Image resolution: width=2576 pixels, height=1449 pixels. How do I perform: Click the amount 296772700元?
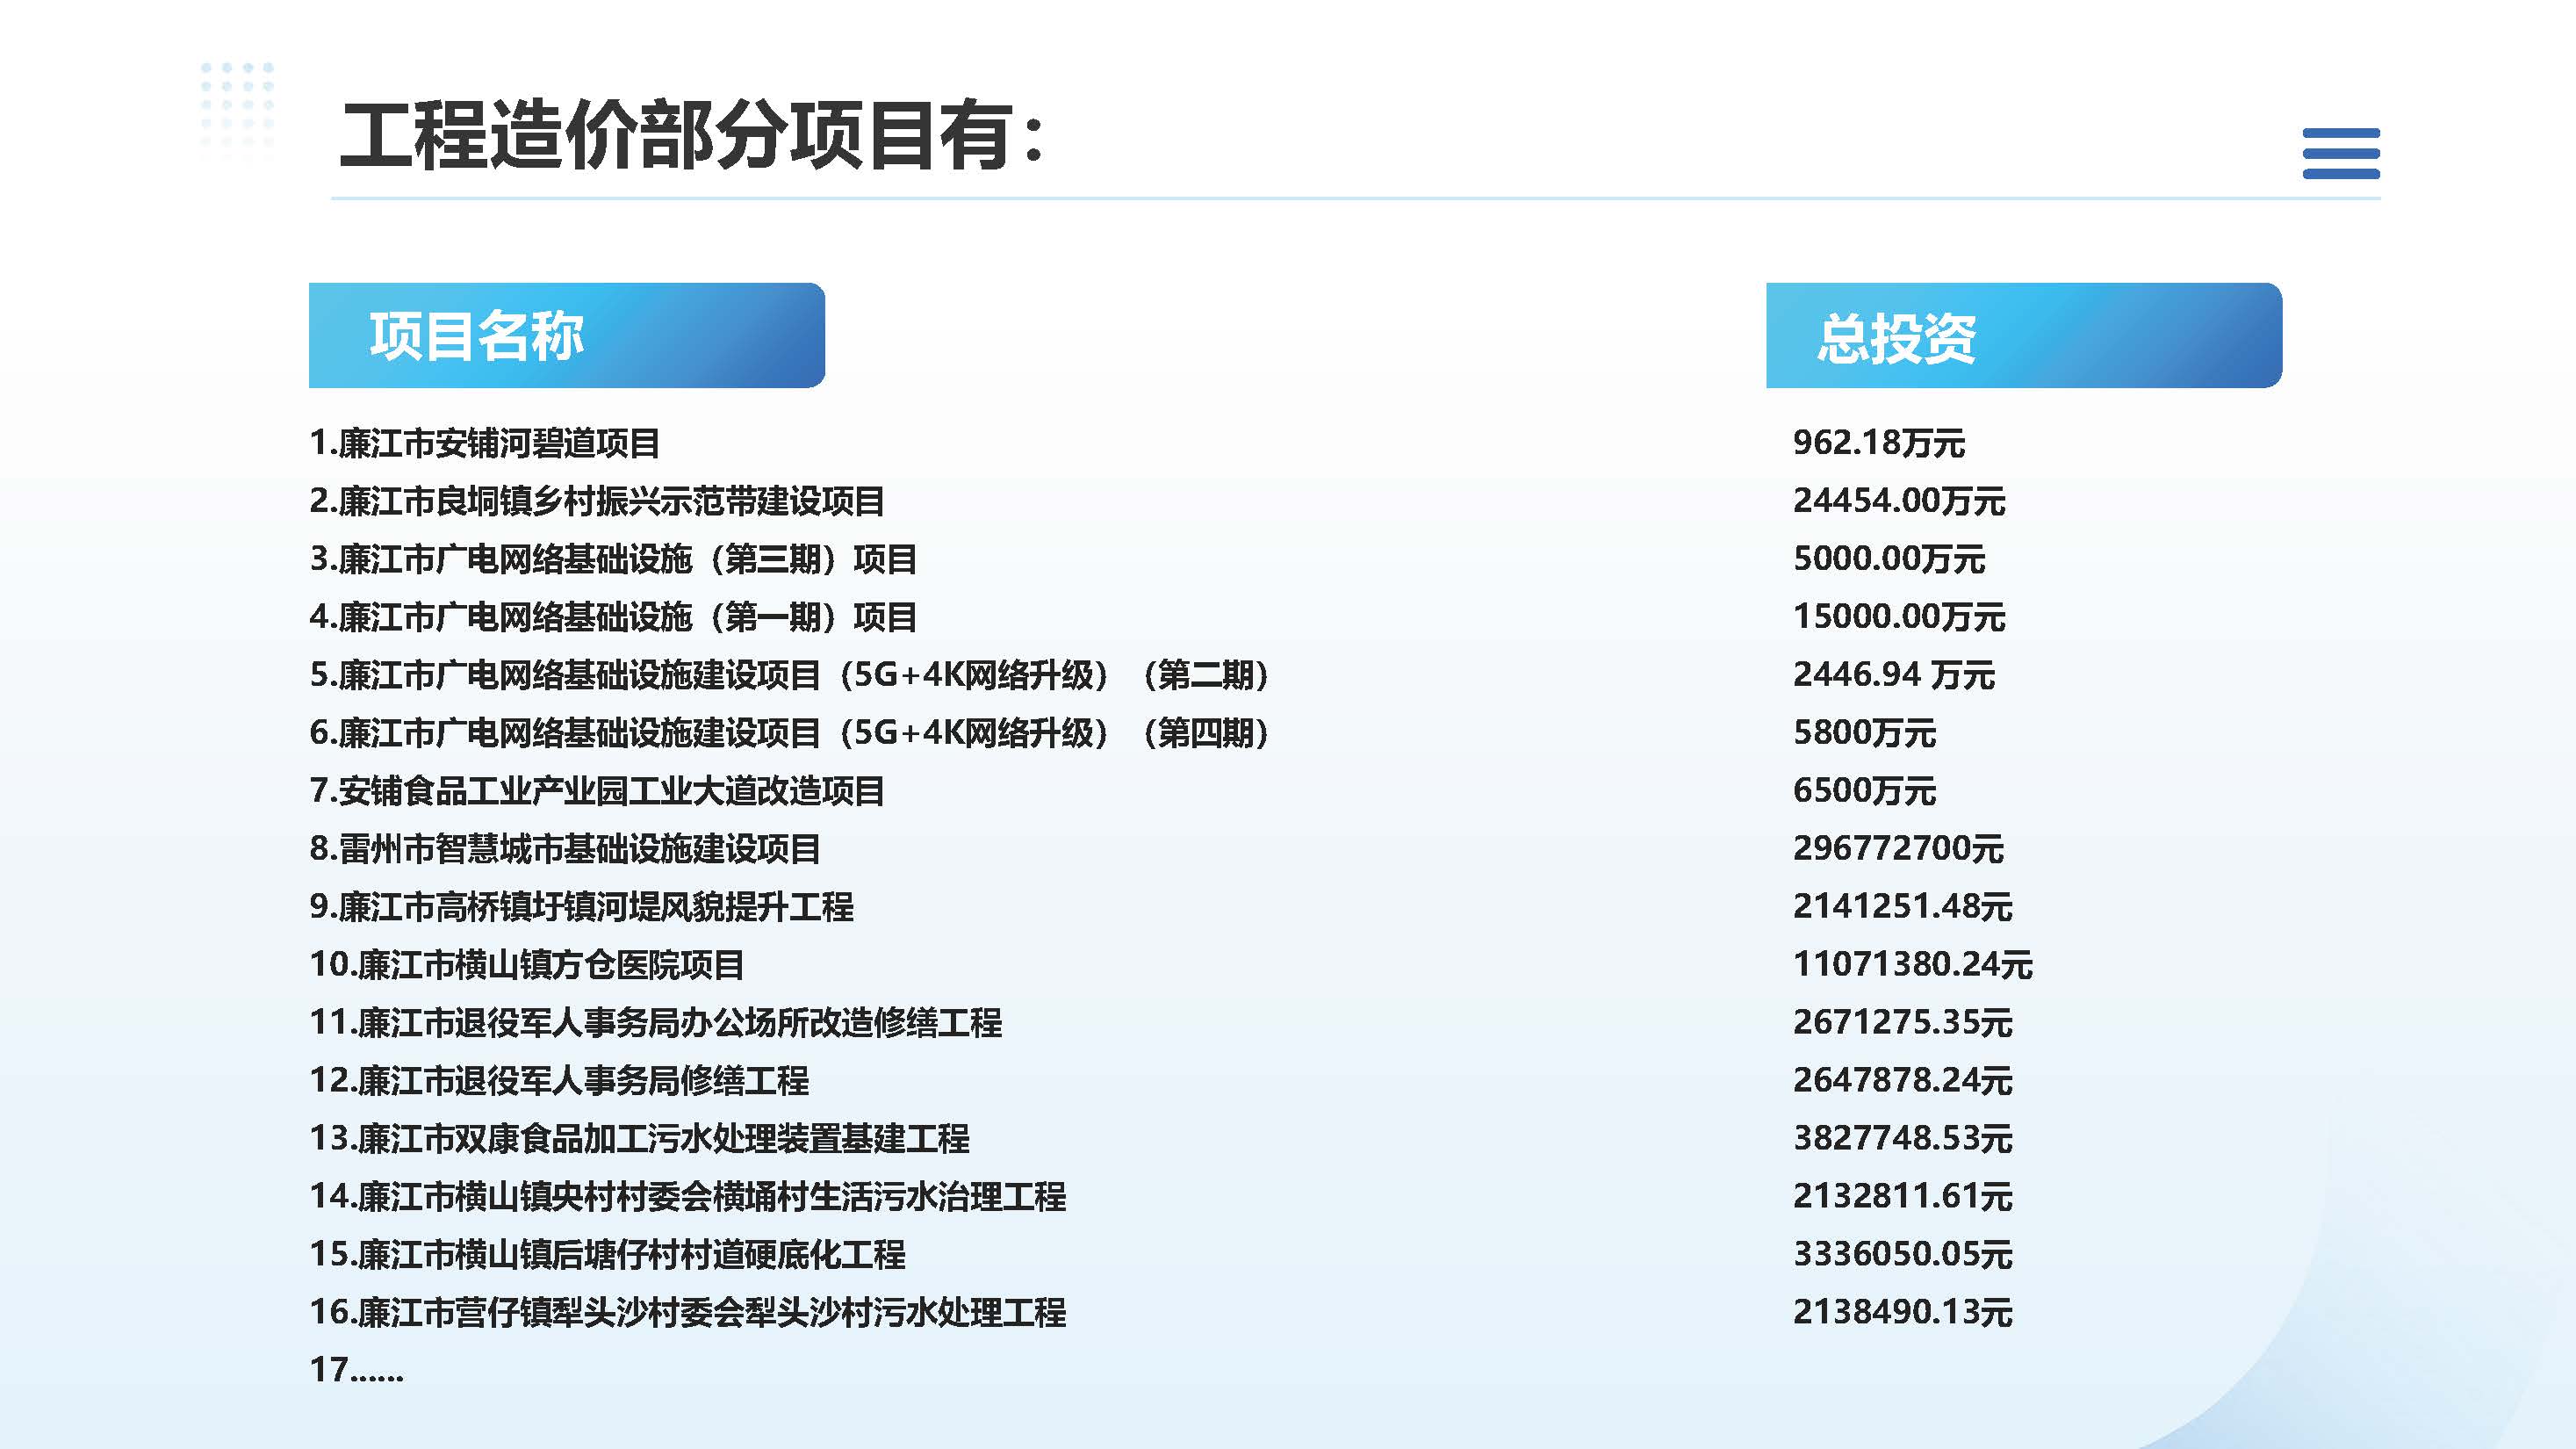[x=1898, y=849]
